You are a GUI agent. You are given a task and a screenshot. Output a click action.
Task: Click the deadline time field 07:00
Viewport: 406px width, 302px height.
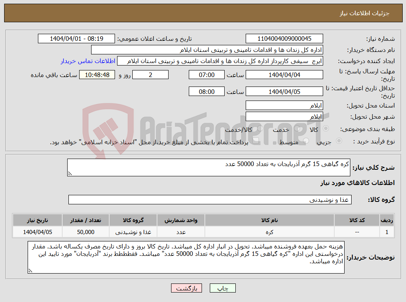pos(207,75)
